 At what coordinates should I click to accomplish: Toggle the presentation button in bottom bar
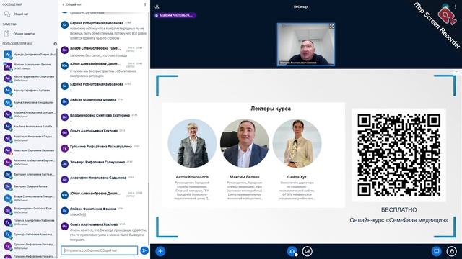point(436,251)
